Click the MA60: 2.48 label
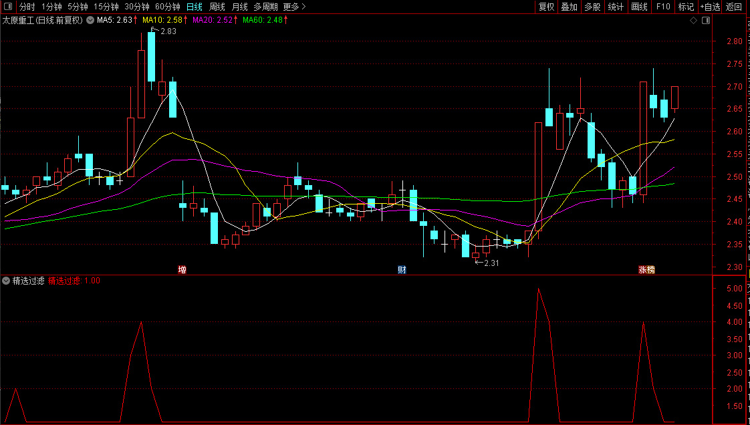The width and height of the screenshot is (750, 425). point(263,20)
